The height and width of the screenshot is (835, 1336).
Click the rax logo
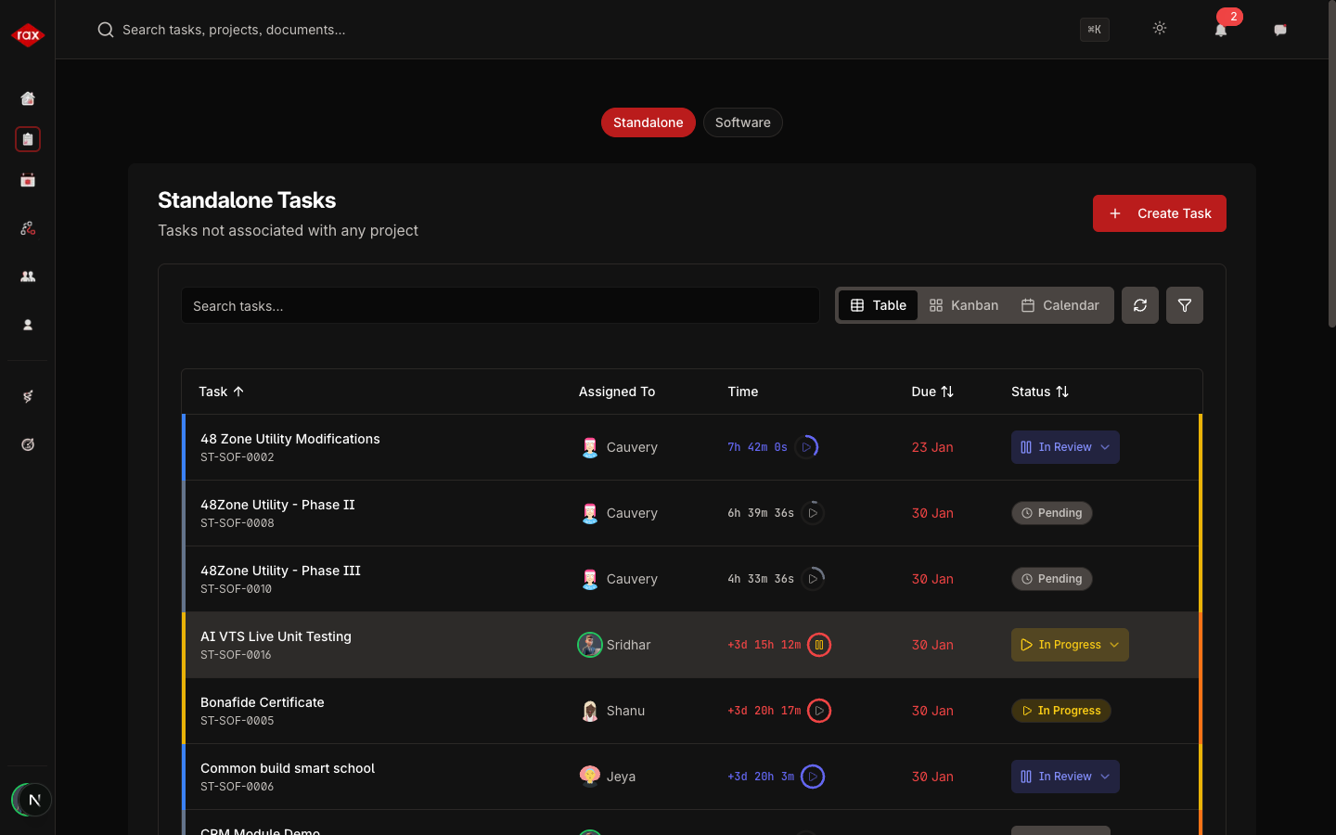(x=28, y=35)
